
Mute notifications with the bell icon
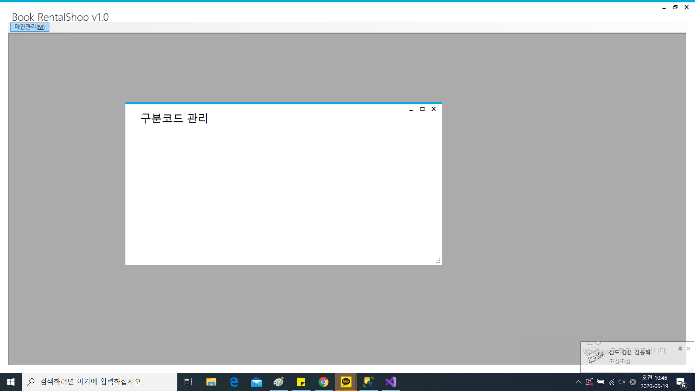pos(680,349)
